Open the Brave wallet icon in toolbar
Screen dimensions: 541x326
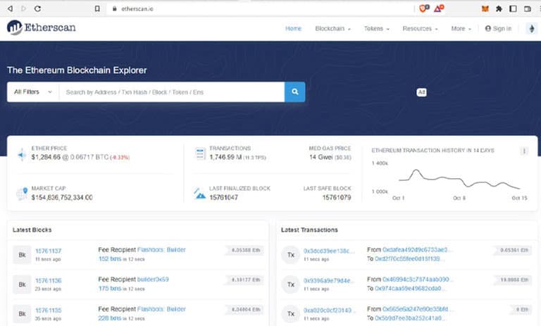tap(527, 8)
